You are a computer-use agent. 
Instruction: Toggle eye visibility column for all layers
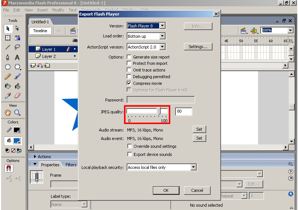tap(75, 40)
